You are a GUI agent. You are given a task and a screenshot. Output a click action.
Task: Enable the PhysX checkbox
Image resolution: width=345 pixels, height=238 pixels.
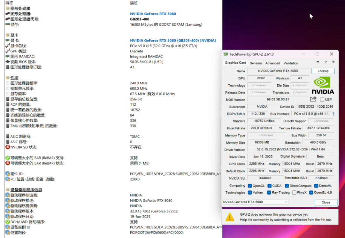pos(294,192)
